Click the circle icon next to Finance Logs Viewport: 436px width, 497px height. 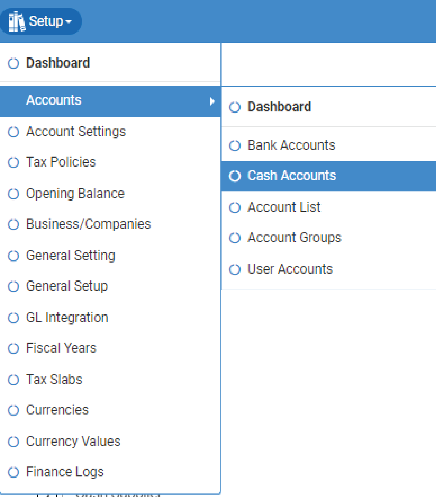point(13,472)
